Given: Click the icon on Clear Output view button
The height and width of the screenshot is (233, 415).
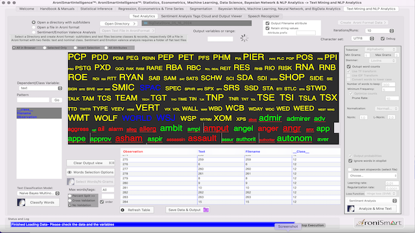Looking at the screenshot, I should [112, 163].
